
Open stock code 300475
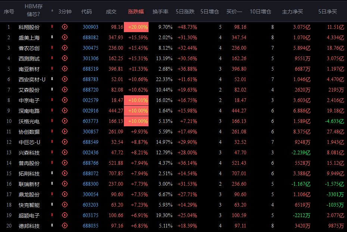pos(91,48)
